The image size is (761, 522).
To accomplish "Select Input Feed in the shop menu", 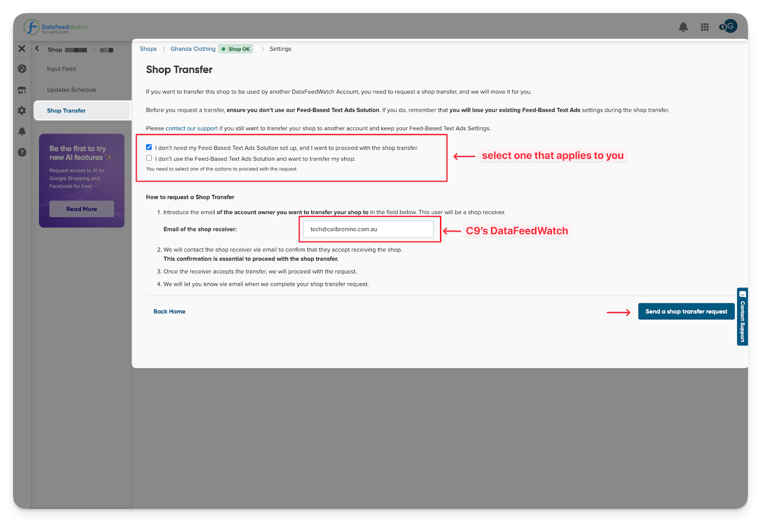I will tap(61, 69).
